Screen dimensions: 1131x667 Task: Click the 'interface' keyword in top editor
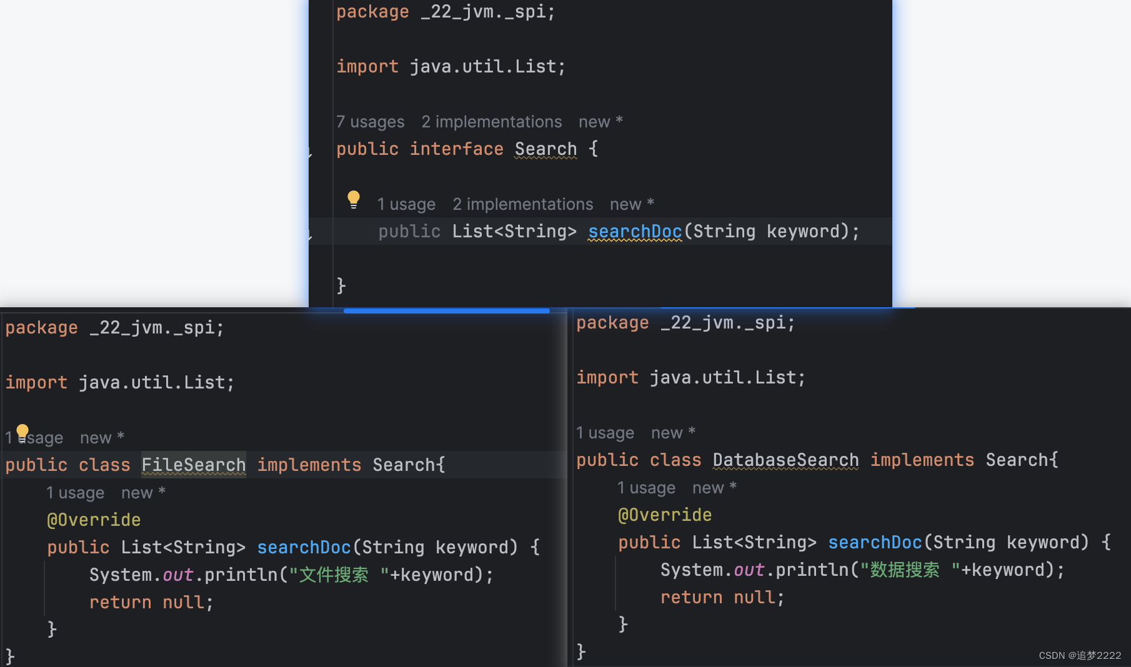coord(457,149)
